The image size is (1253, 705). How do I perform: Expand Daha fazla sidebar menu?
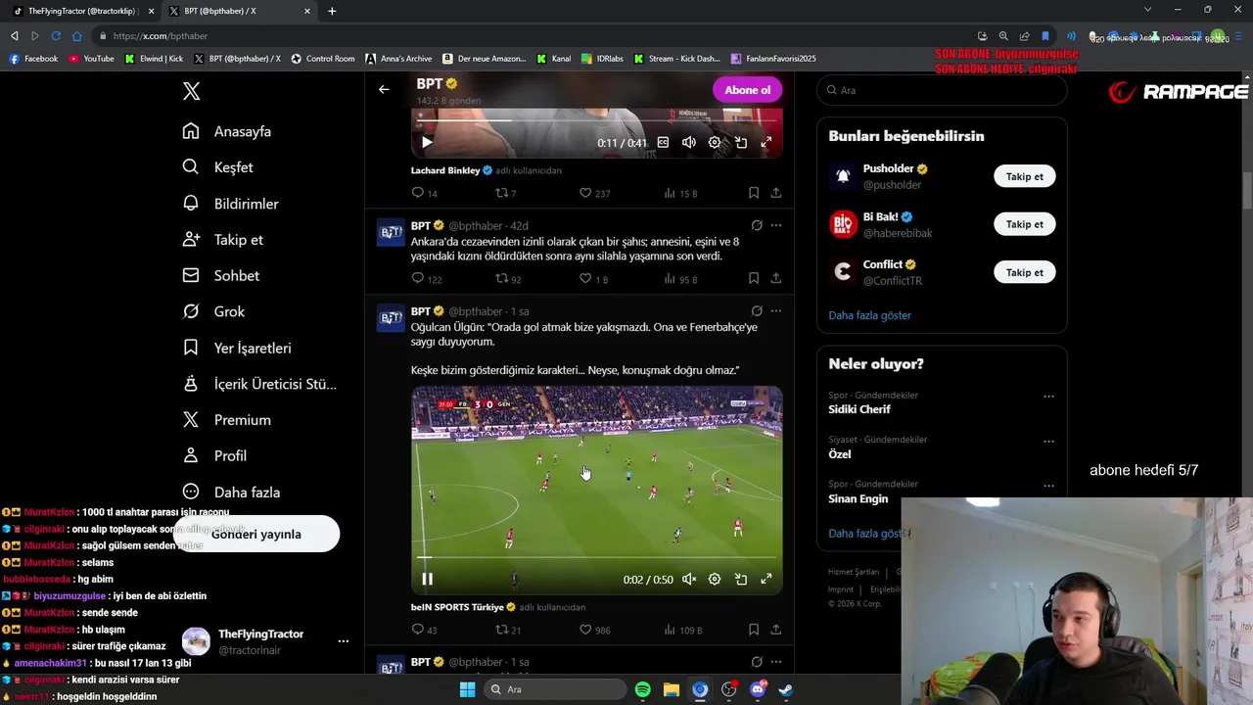coord(232,493)
